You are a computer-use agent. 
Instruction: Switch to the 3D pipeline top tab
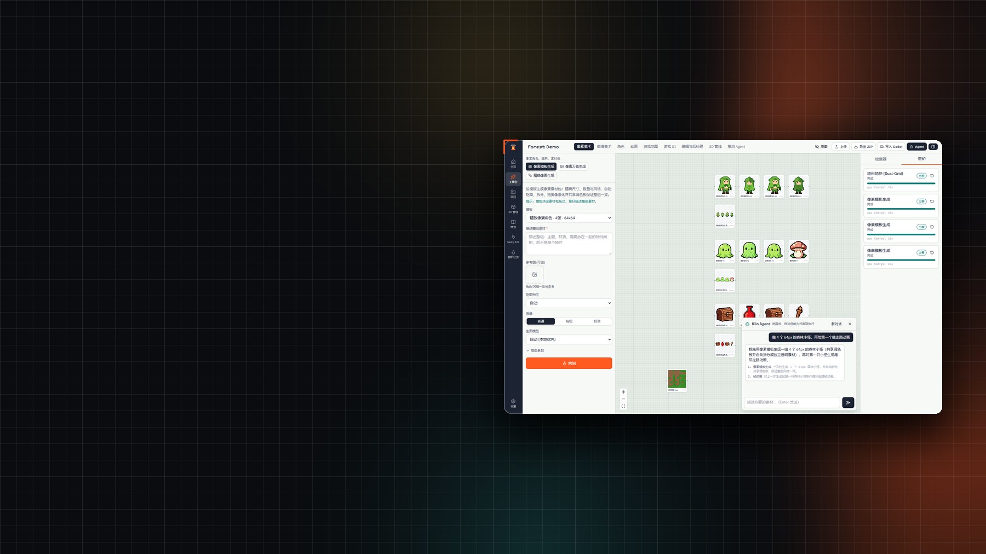(x=715, y=147)
